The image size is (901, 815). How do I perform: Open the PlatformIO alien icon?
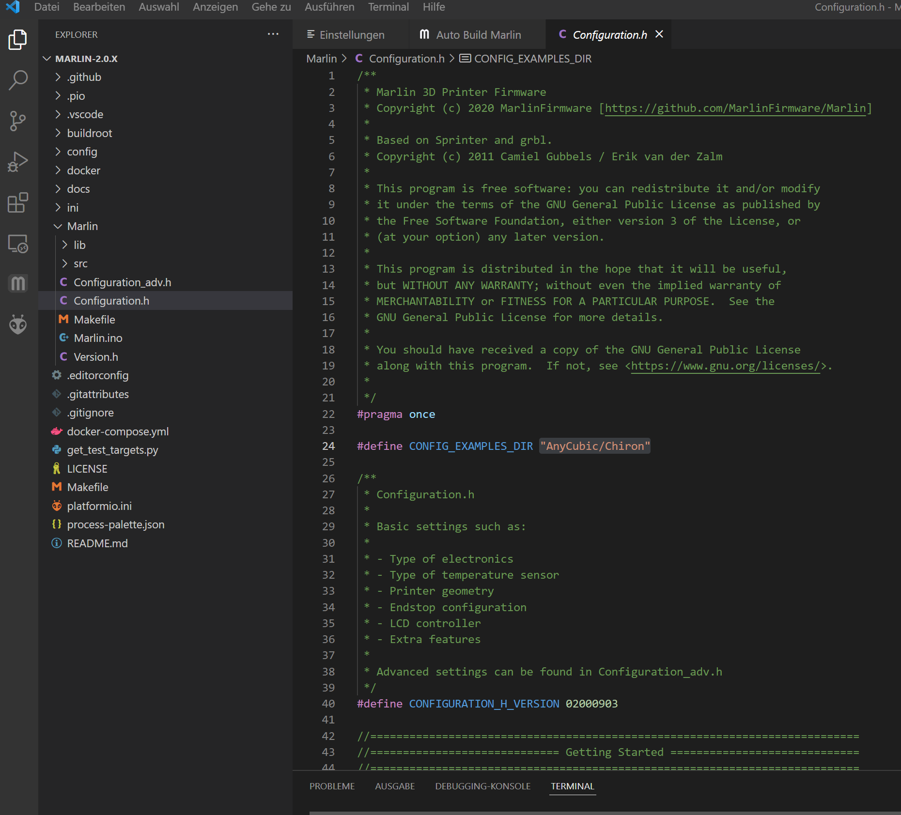click(x=18, y=324)
